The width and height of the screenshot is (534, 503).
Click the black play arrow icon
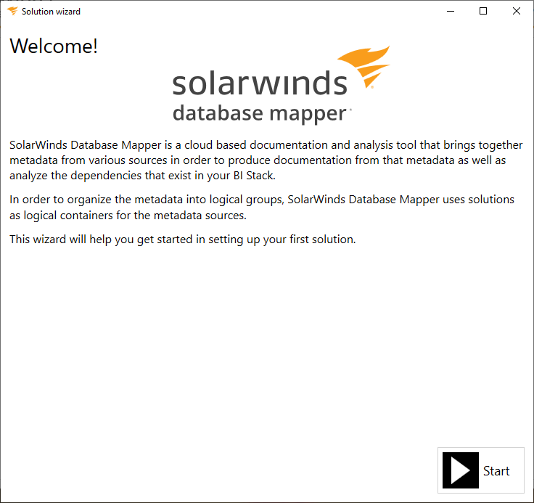461,470
